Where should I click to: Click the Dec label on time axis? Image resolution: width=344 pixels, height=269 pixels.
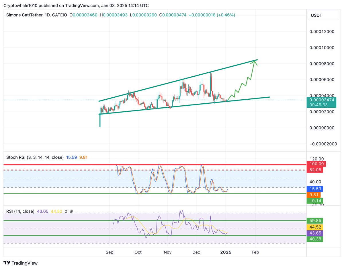pyautogui.click(x=196, y=252)
